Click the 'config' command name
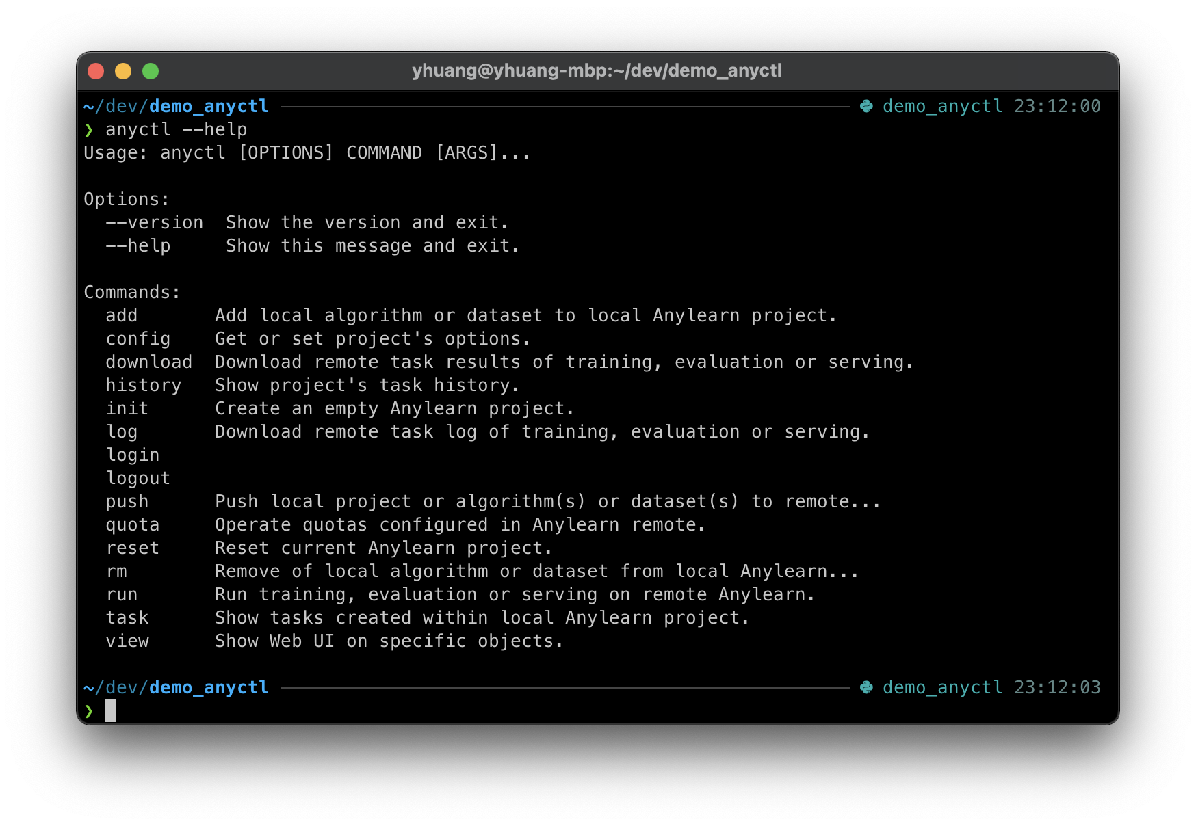The width and height of the screenshot is (1196, 826). click(138, 339)
